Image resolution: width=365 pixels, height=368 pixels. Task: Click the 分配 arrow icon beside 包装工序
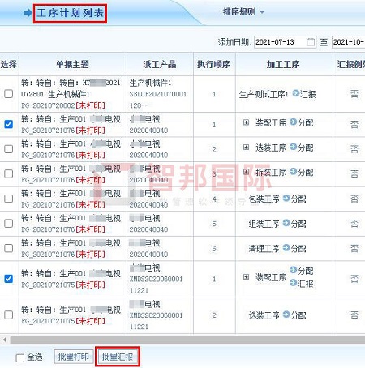point(286,199)
